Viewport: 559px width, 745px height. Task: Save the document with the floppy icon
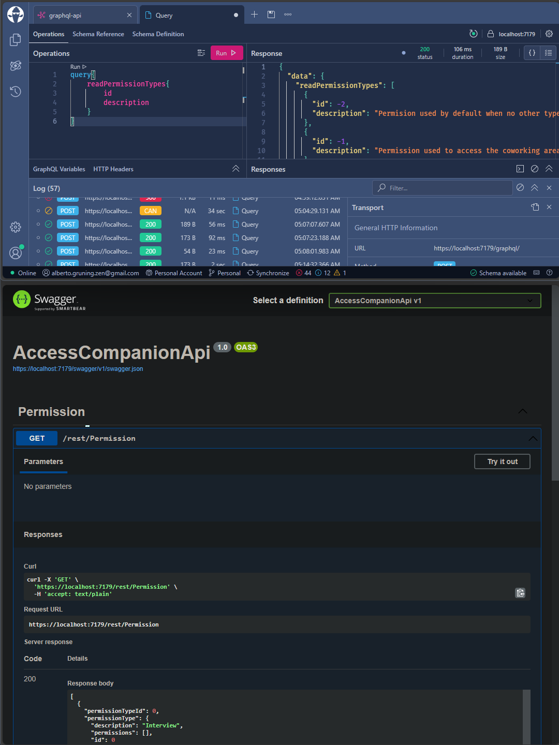(x=271, y=14)
